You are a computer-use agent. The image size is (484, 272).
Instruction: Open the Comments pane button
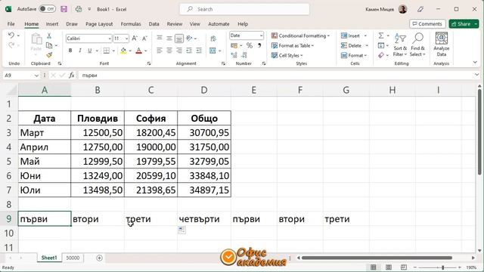coord(427,23)
